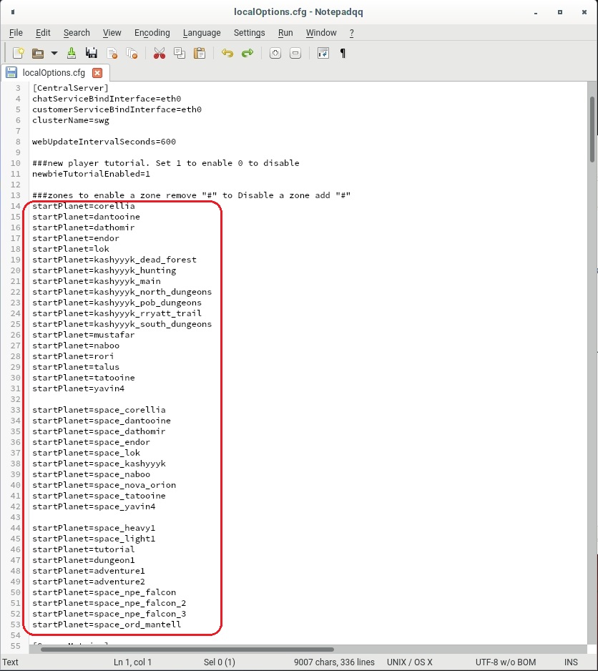Click line 'newbieTutorialEnabled=1'
598x671 pixels.
[x=91, y=174]
